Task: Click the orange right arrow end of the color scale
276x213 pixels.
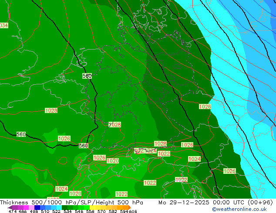Action: (130, 207)
